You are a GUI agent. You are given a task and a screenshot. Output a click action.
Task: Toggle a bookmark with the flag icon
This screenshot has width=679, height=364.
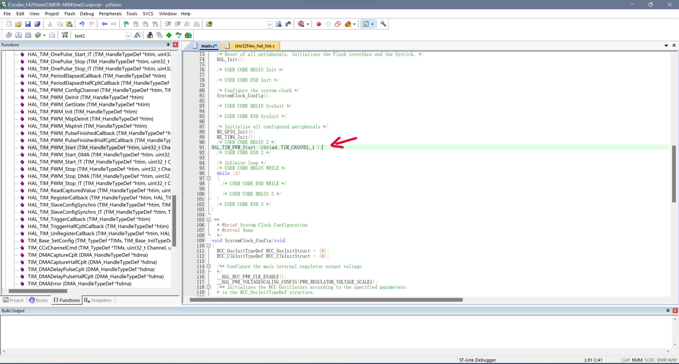coord(126,24)
